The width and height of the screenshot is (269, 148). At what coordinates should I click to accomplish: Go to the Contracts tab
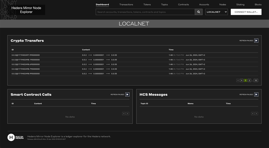[184, 5]
